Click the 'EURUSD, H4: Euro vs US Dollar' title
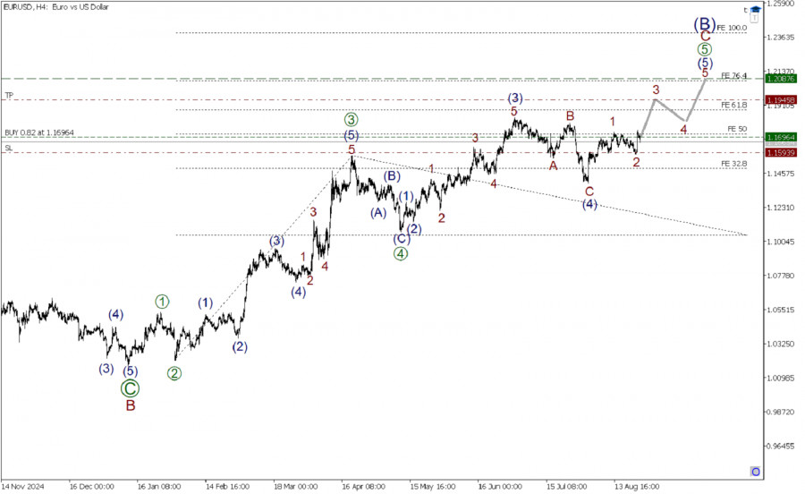The height and width of the screenshot is (494, 805). pos(56,7)
